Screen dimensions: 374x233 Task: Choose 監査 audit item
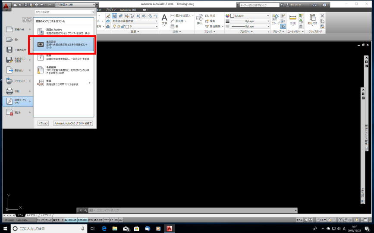click(63, 57)
